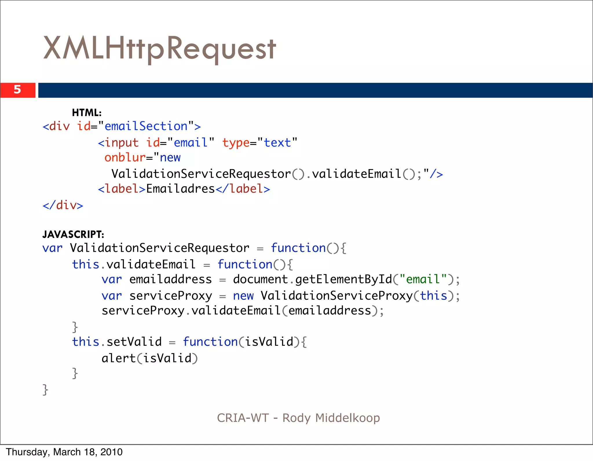This screenshot has width=593, height=461.
Task: Click the alert(isValid) line
Action: coord(150,359)
